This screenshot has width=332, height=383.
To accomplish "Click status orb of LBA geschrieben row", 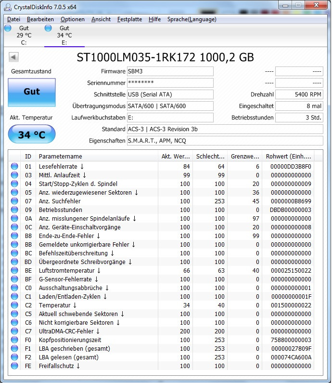I will [x=14, y=349].
